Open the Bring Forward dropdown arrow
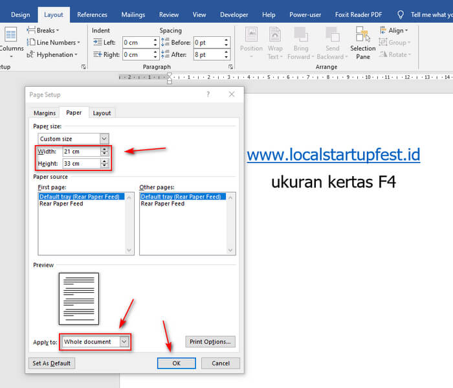 (x=313, y=57)
